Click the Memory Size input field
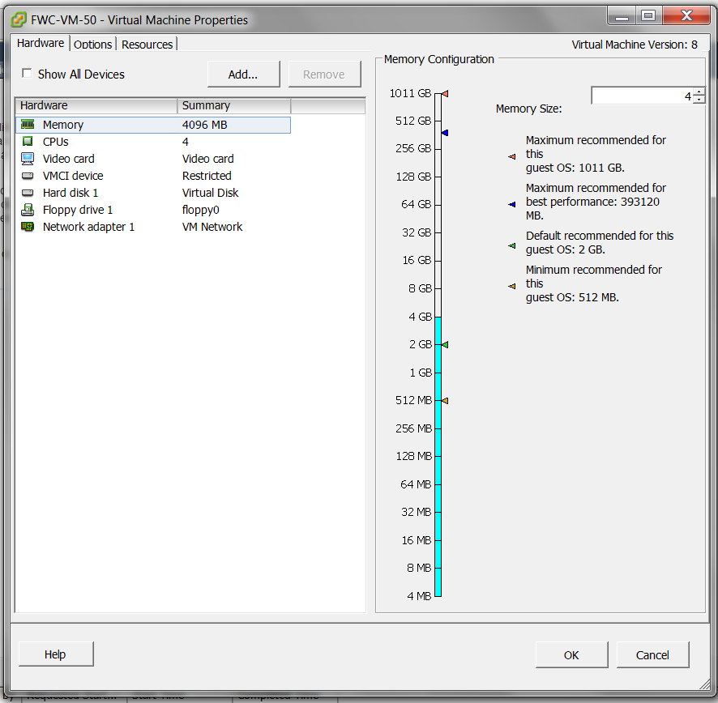The width and height of the screenshot is (718, 703). tap(642, 96)
